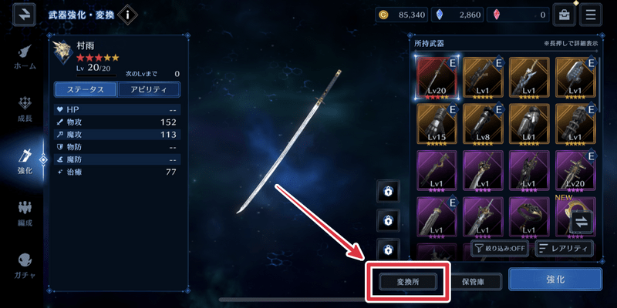Open the hamburger menu icon
The width and height of the screenshot is (617, 308).
(591, 15)
